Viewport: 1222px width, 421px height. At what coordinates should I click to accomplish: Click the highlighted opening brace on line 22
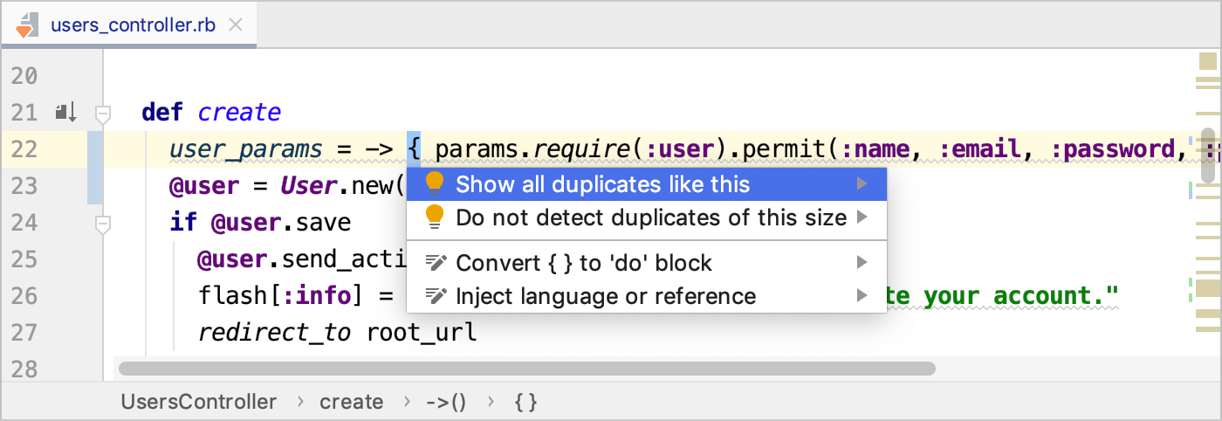click(x=414, y=150)
